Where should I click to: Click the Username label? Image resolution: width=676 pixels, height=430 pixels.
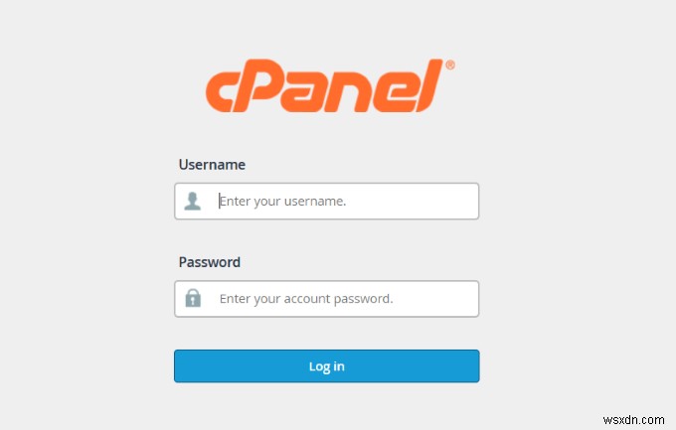[212, 165]
